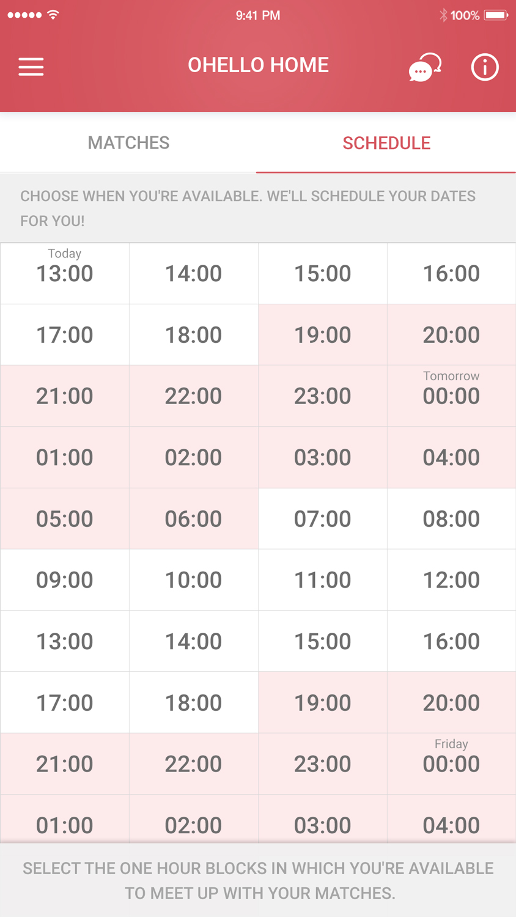
Task: Toggle the Today 13:00 time slot
Action: pos(65,273)
